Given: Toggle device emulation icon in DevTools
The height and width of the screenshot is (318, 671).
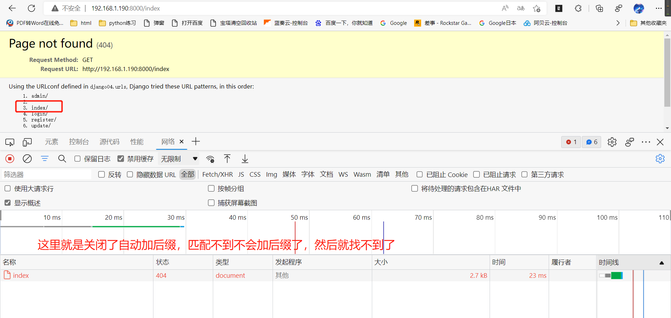Looking at the screenshot, I should point(27,142).
